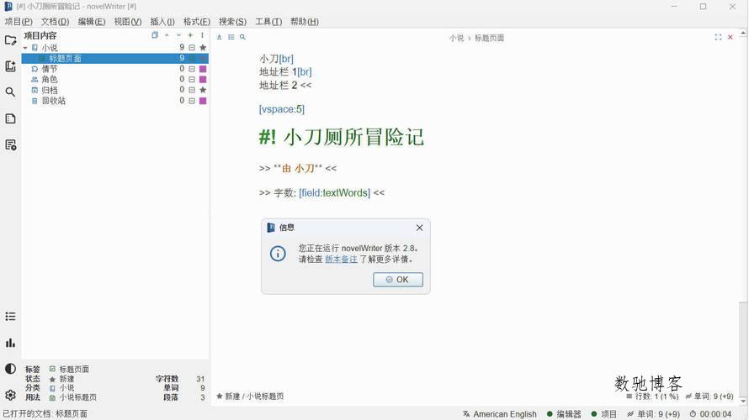Click the 编辑器 status indicator
This screenshot has width=749, height=420.
pyautogui.click(x=564, y=414)
